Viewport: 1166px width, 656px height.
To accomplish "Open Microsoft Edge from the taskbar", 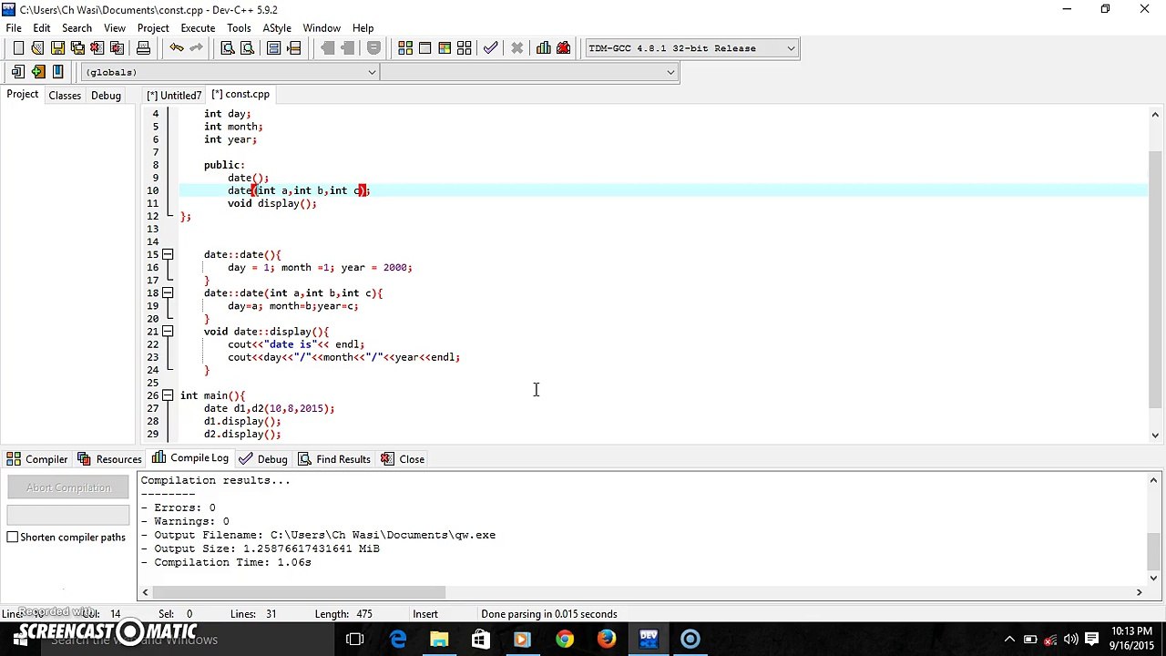I will [x=398, y=639].
